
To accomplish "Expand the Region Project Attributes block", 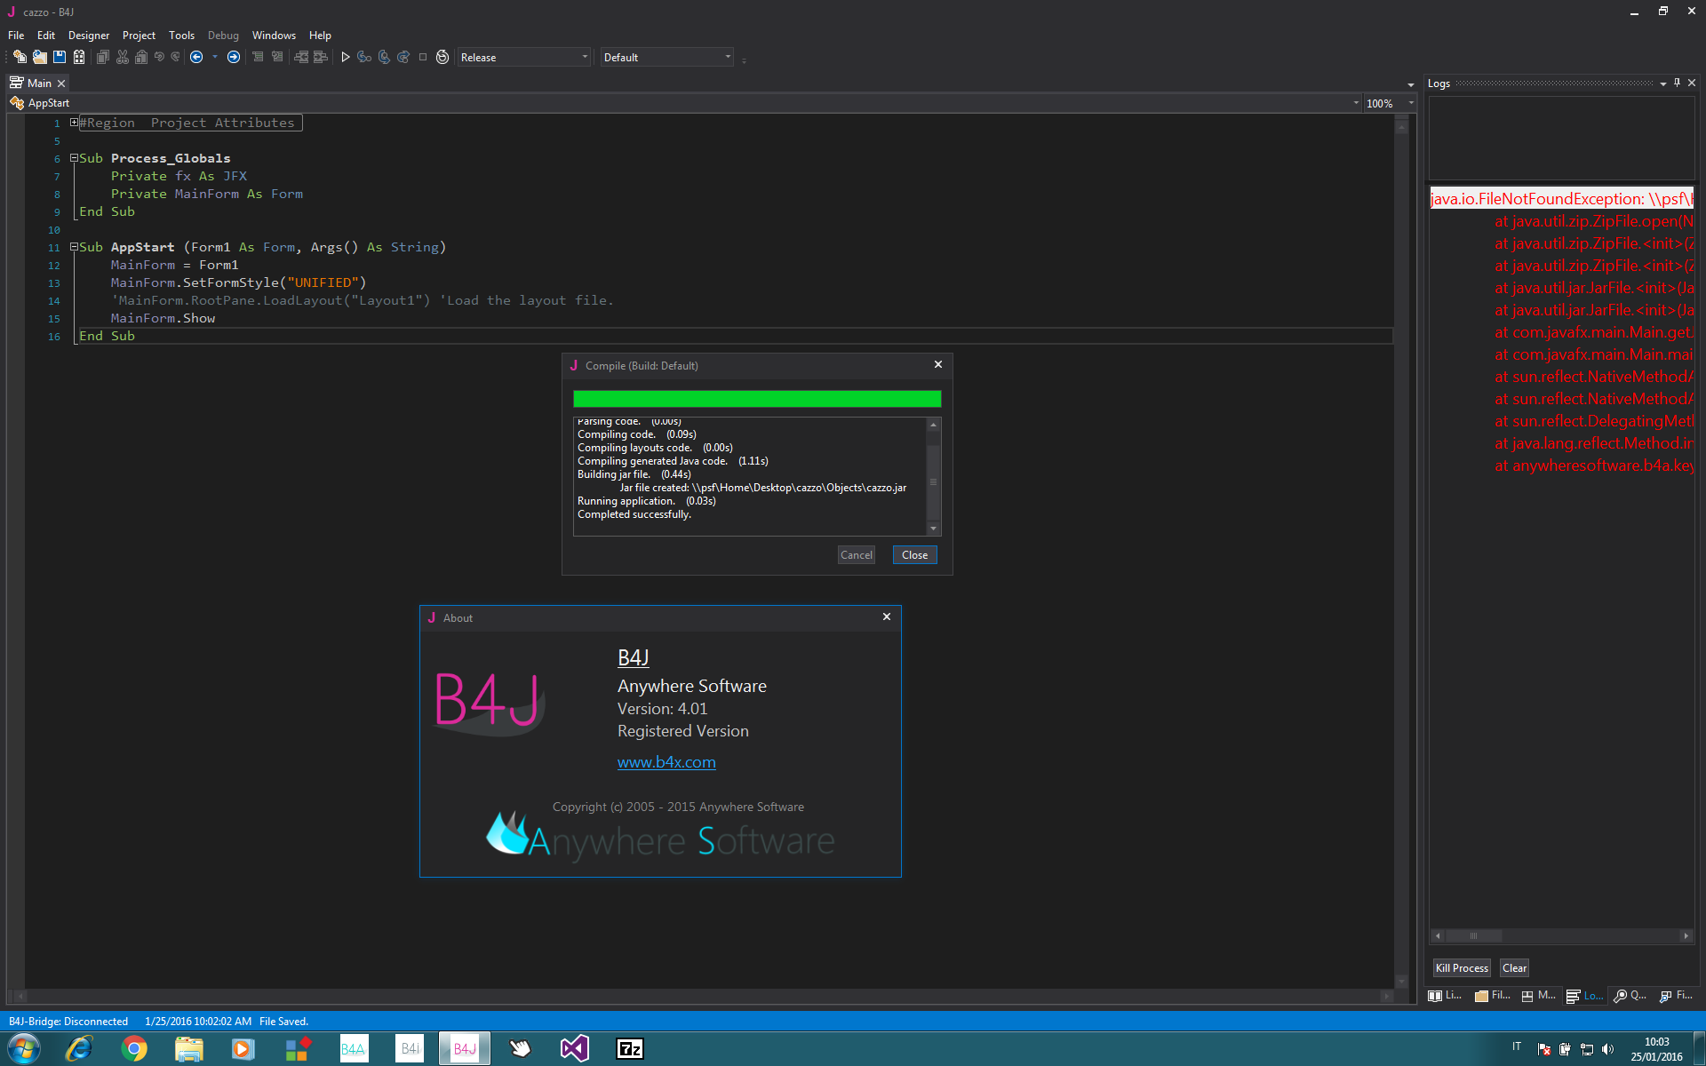I will [74, 122].
